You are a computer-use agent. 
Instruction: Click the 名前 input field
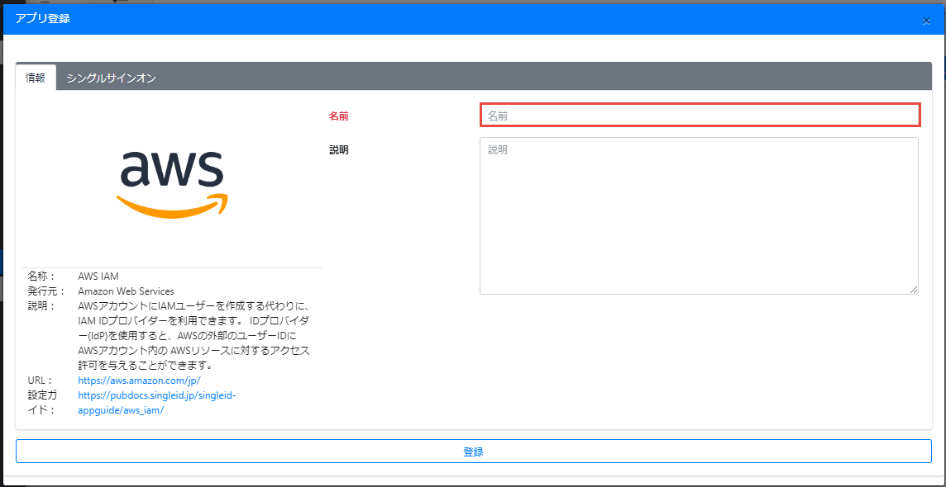[699, 116]
